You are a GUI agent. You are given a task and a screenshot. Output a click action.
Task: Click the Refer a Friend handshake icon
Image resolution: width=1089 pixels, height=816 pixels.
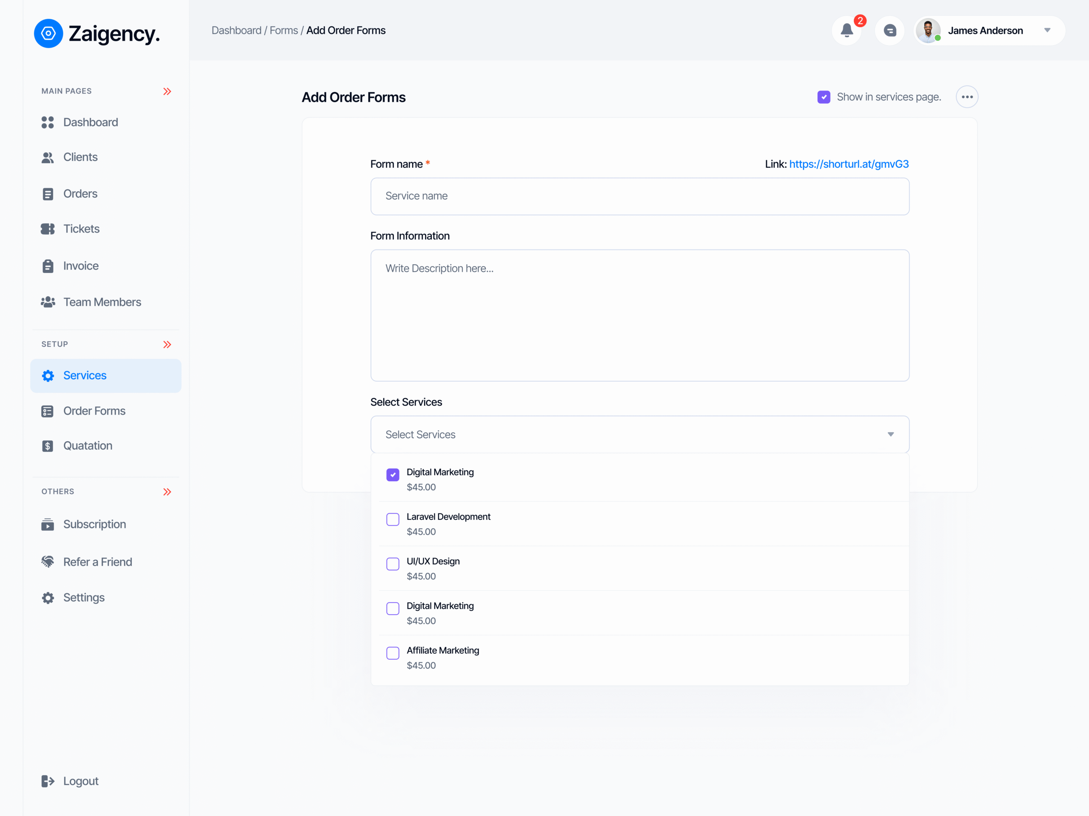click(x=48, y=562)
